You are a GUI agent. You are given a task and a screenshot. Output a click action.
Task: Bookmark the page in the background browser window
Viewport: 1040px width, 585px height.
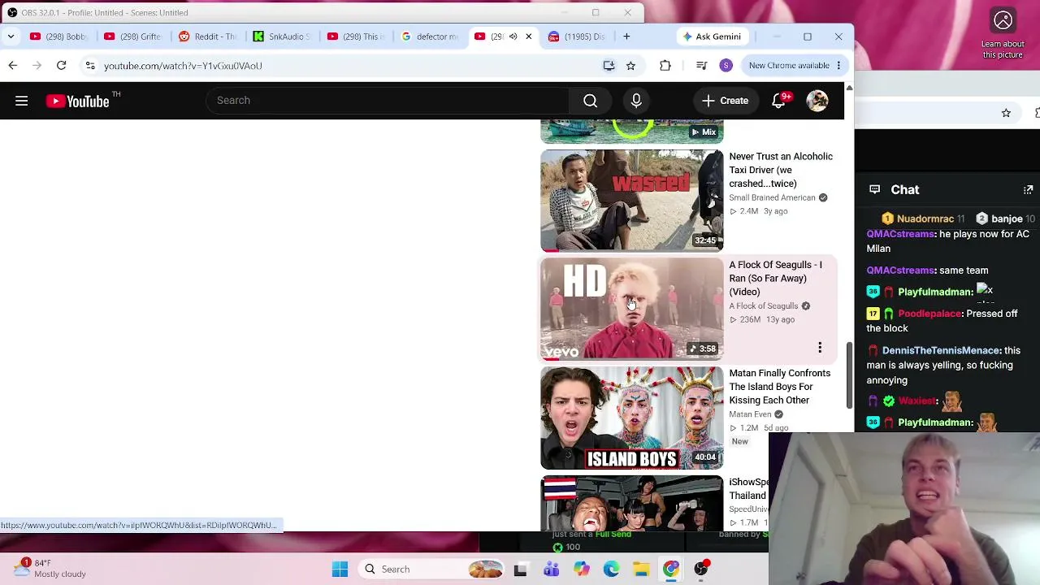coord(1006,114)
